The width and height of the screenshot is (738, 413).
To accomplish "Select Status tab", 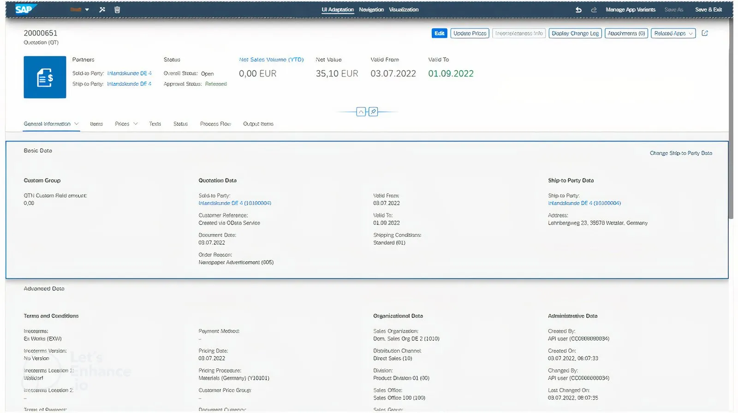I will tap(180, 124).
